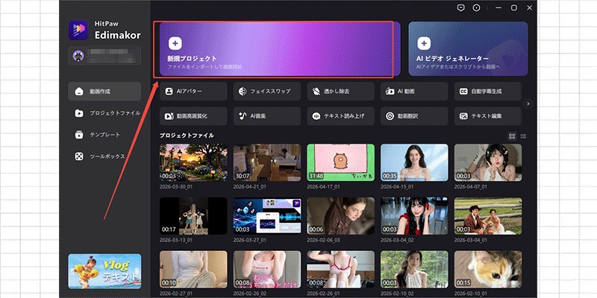Click the 動画高画質化 tool icon
Screen dimensions: 597x298
pos(169,116)
